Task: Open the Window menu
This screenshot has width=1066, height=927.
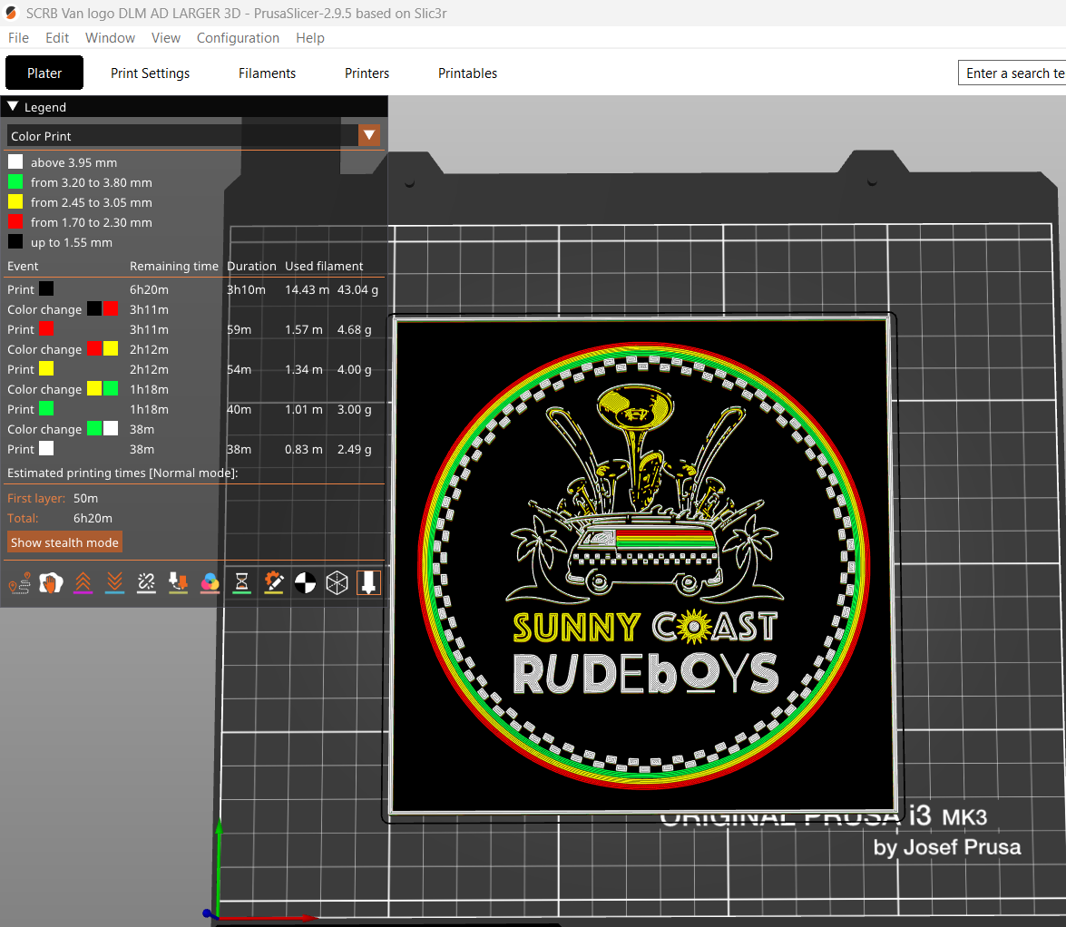Action: click(110, 38)
